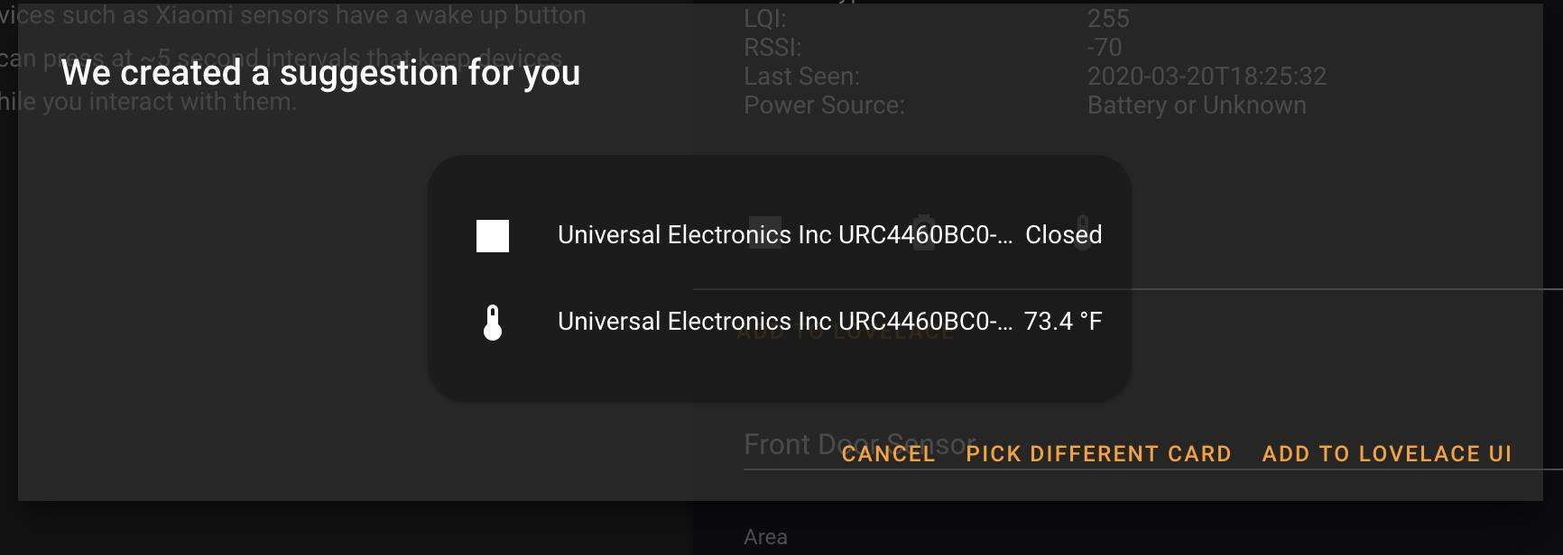The height and width of the screenshot is (555, 1563).
Task: Click PICK DIFFERENT CARD
Action: pyautogui.click(x=1097, y=454)
